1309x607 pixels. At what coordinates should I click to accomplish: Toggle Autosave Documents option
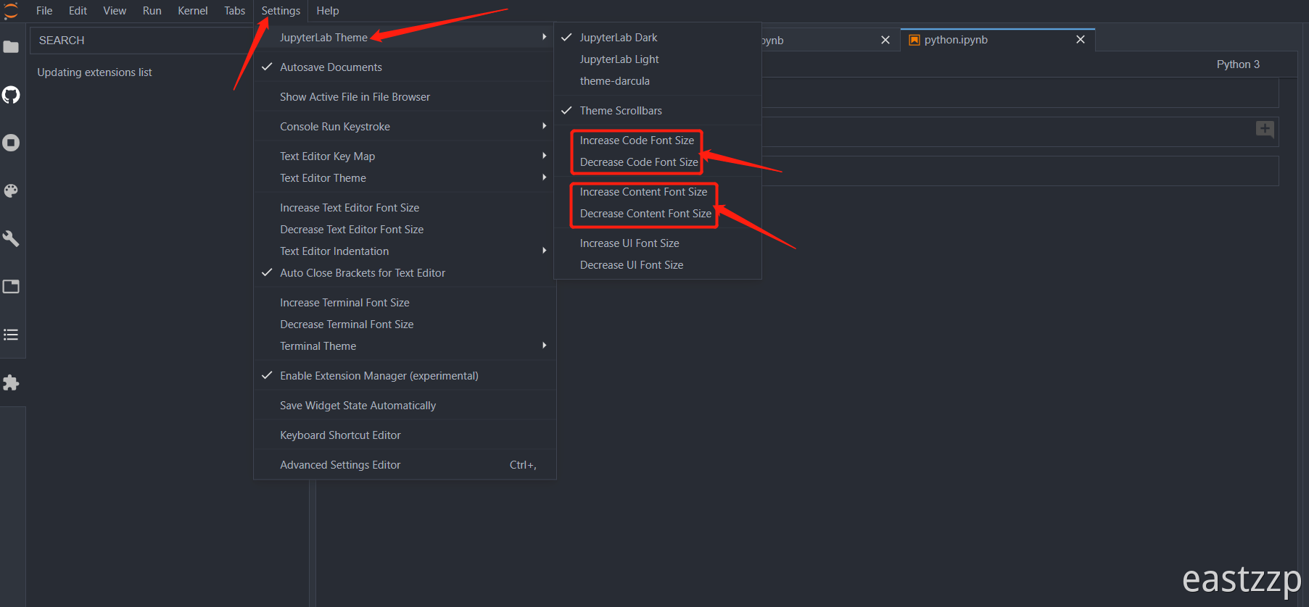[x=405, y=67]
